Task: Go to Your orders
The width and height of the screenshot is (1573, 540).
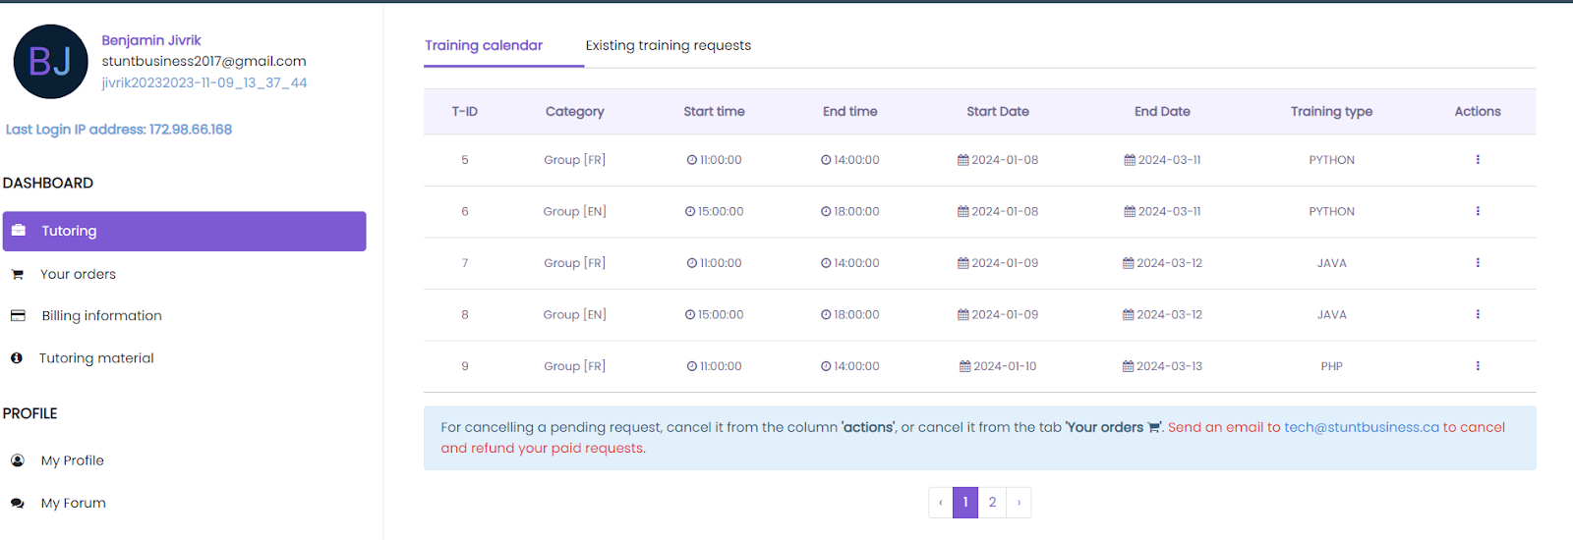Action: pos(78,274)
